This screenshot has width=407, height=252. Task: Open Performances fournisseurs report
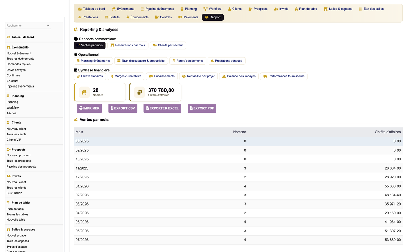click(x=284, y=76)
